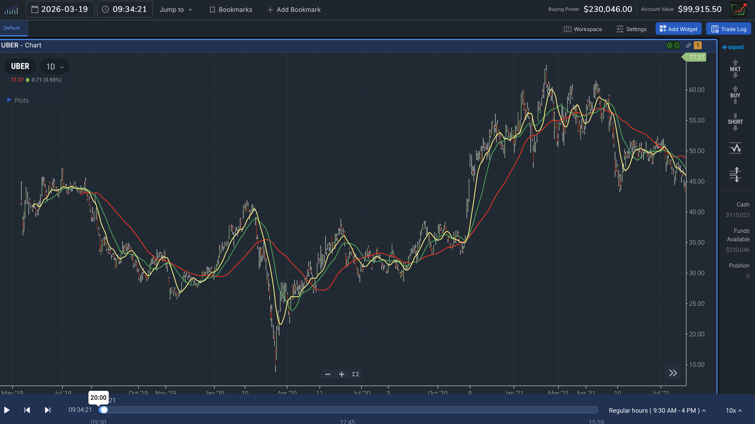Screen dimensions: 755x424
Task: Click the Trade Log button
Action: pos(729,29)
